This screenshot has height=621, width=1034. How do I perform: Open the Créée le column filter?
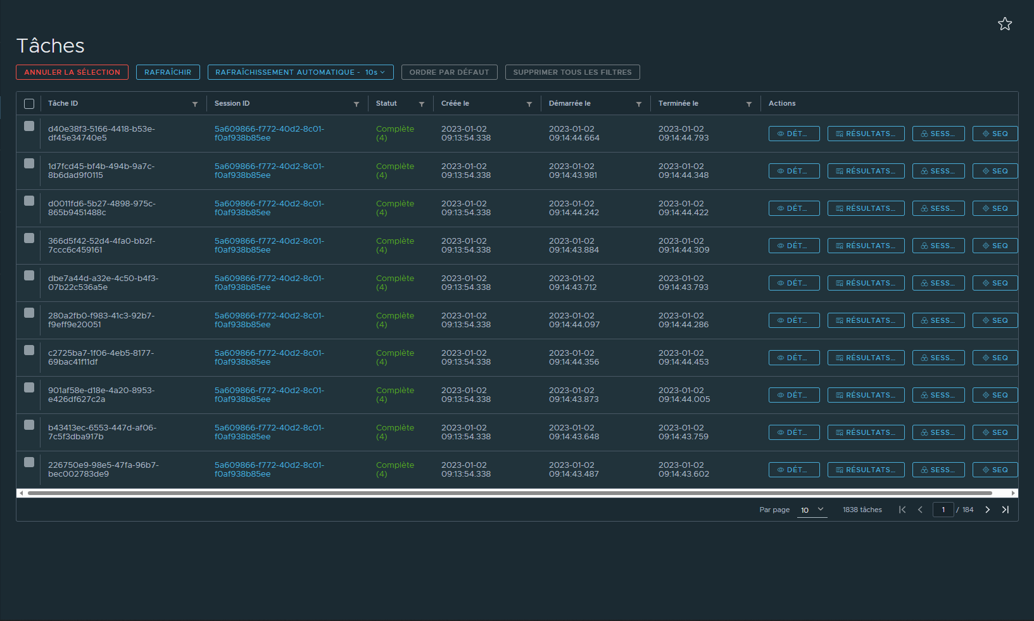[529, 104]
